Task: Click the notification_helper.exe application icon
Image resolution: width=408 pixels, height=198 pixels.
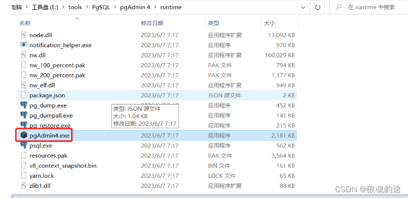Action: pos(24,45)
